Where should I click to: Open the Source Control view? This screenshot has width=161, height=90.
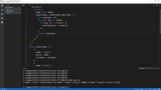coord(2,14)
